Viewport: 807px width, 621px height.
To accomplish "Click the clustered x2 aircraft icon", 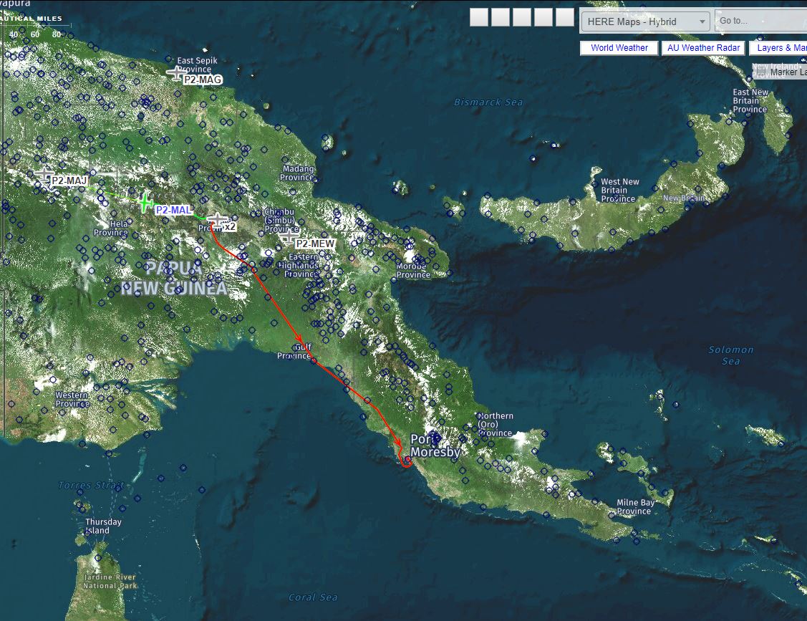I will point(217,220).
